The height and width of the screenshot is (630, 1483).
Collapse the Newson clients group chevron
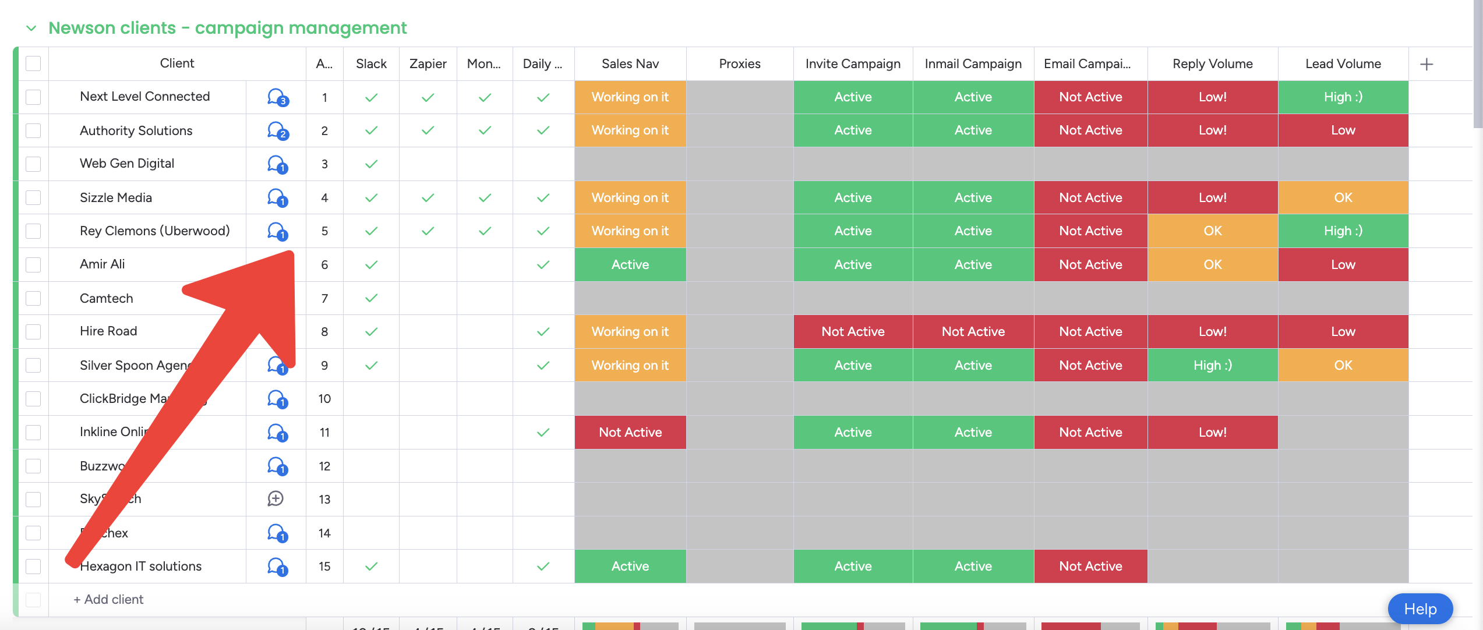click(x=31, y=28)
